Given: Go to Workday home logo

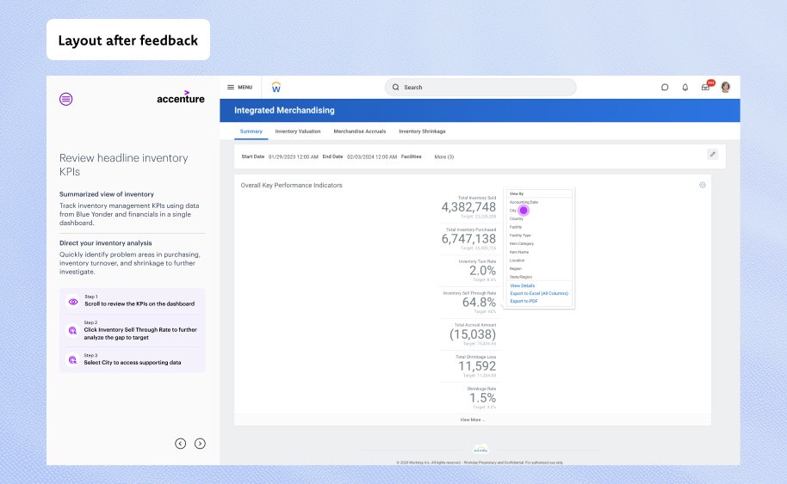Looking at the screenshot, I should point(276,87).
